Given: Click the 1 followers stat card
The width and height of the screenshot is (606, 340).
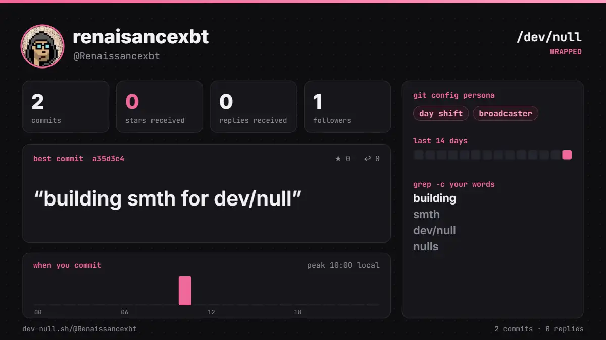Looking at the screenshot, I should (347, 107).
